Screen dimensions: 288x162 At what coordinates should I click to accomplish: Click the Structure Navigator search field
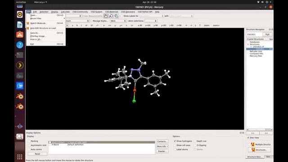(254, 34)
